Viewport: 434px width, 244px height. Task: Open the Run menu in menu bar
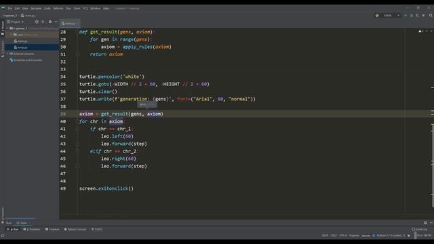click(68, 8)
